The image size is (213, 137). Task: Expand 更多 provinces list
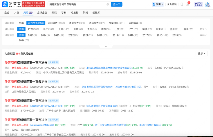click(x=203, y=29)
